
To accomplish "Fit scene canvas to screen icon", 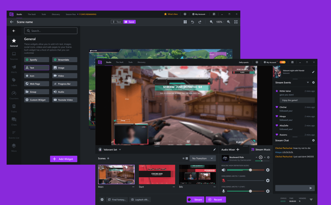I will pyautogui.click(x=236, y=22).
